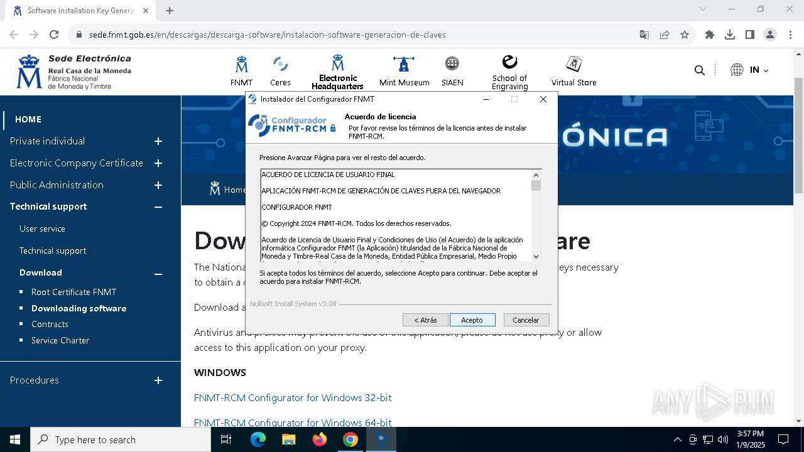The image size is (804, 452).
Task: Bookmark this page with the star icon
Action: point(685,35)
